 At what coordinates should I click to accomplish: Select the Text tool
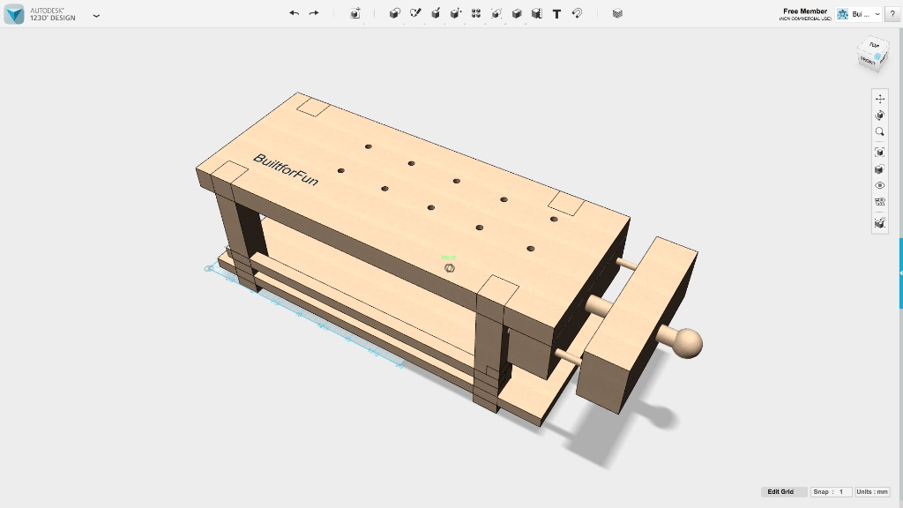coord(556,14)
